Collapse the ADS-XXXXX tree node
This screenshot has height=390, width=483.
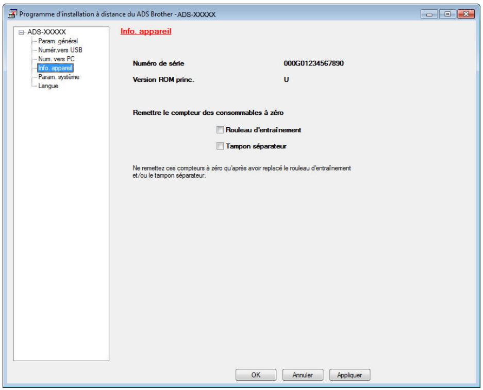[x=21, y=32]
